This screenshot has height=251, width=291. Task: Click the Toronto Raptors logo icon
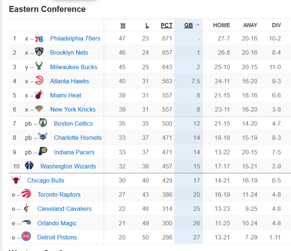[x=26, y=195]
